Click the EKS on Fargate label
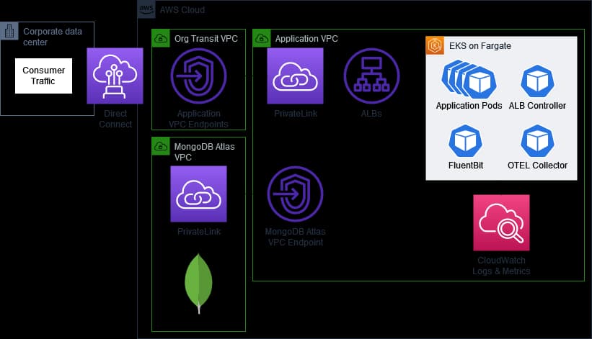Viewport: 592px width, 339px height. click(x=480, y=46)
